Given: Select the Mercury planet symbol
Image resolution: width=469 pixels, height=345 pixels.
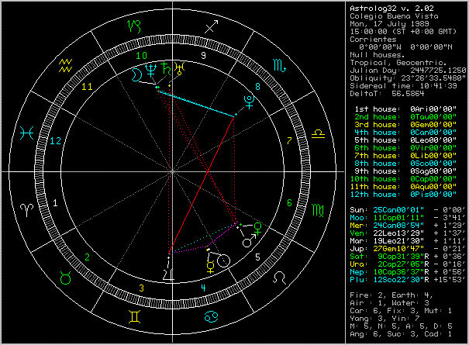Looking at the screenshot, I should tap(211, 267).
